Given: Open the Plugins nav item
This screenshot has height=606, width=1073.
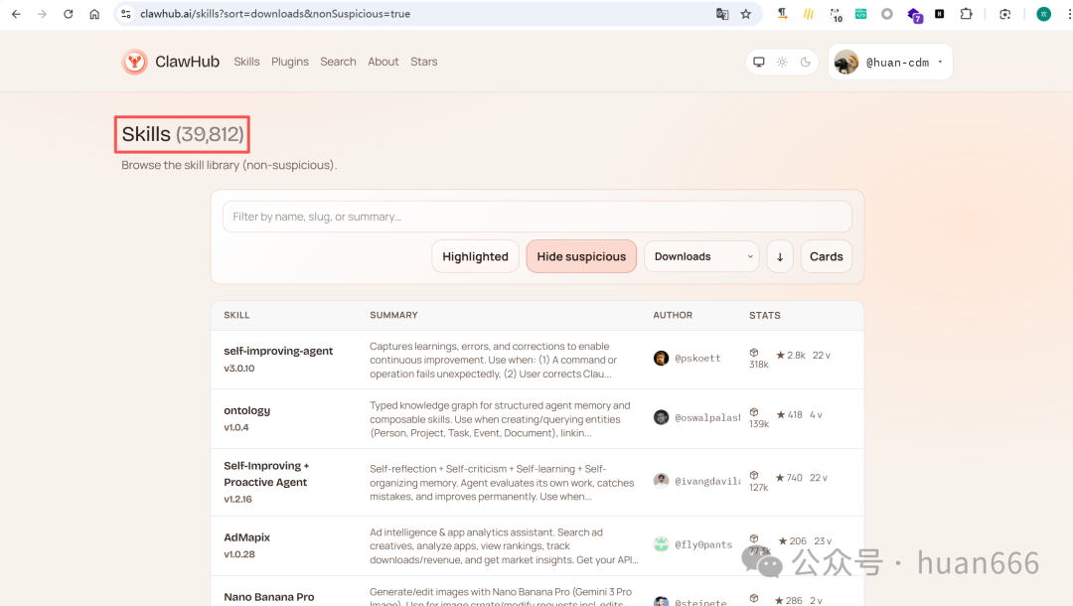Looking at the screenshot, I should [x=290, y=62].
